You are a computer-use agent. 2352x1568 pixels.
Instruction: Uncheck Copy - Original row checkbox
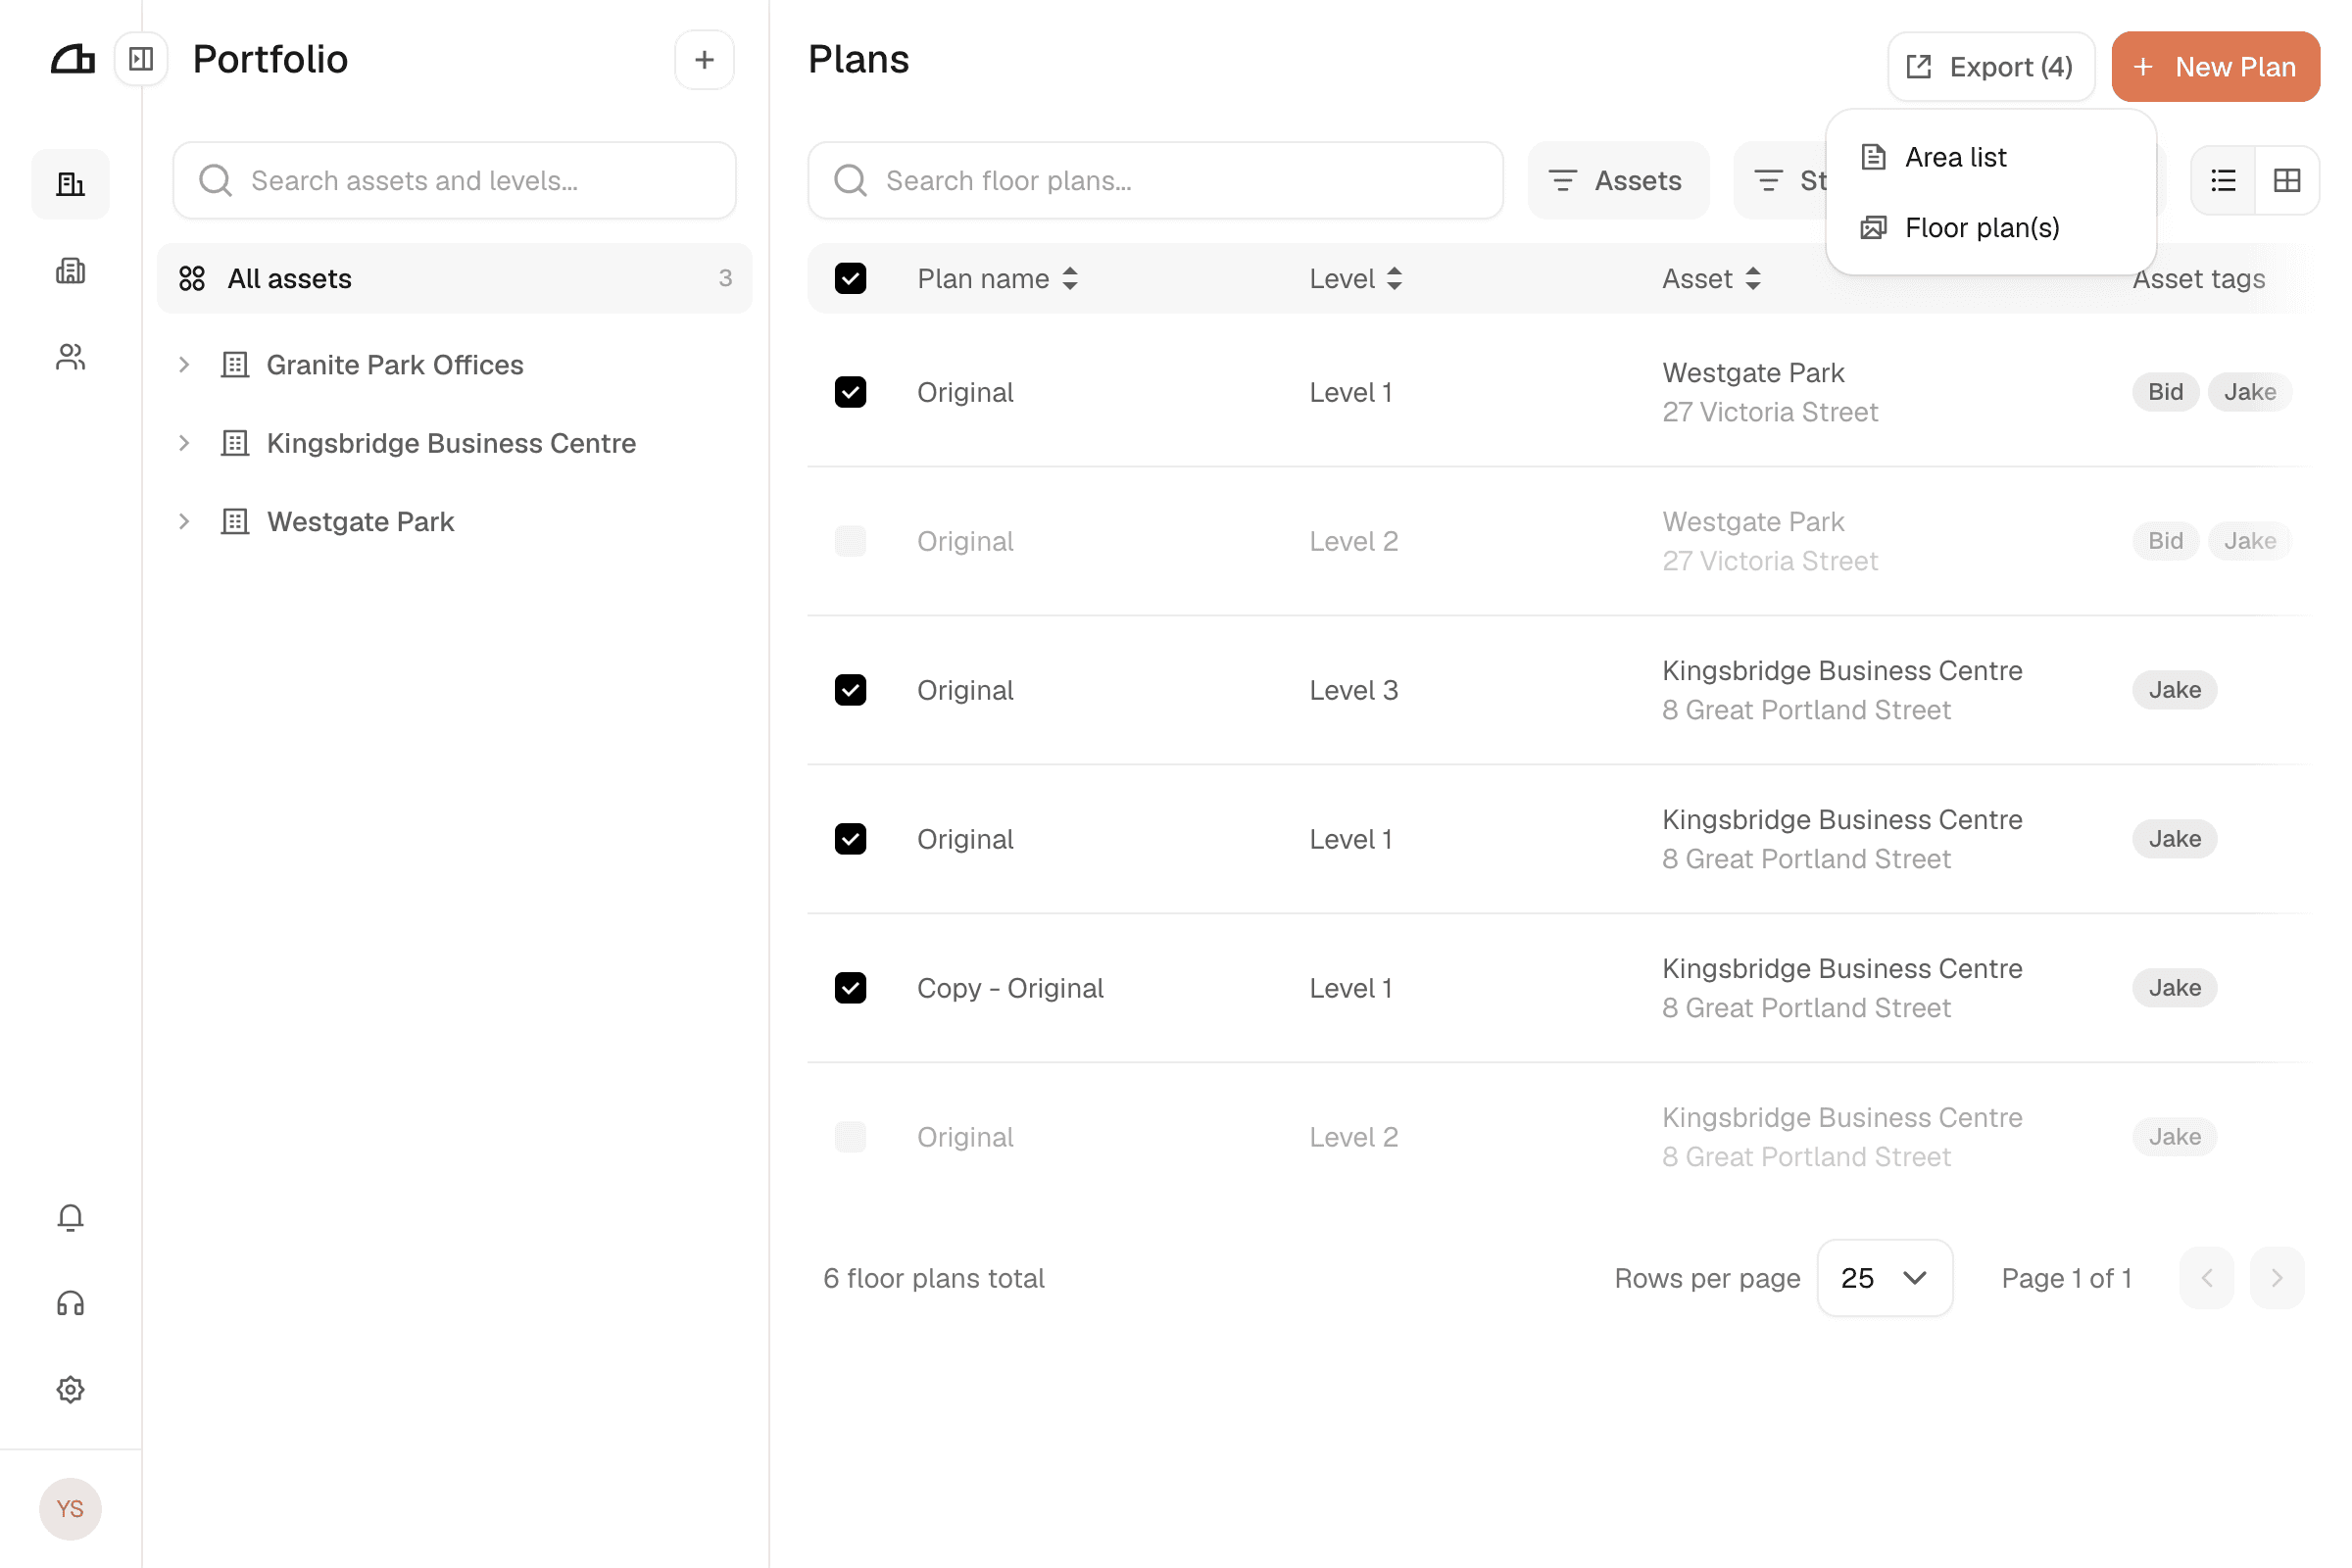pyautogui.click(x=850, y=988)
